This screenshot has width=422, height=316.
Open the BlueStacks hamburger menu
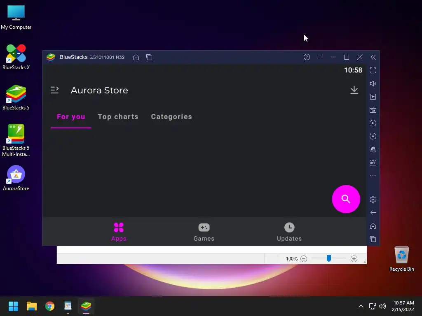(320, 57)
